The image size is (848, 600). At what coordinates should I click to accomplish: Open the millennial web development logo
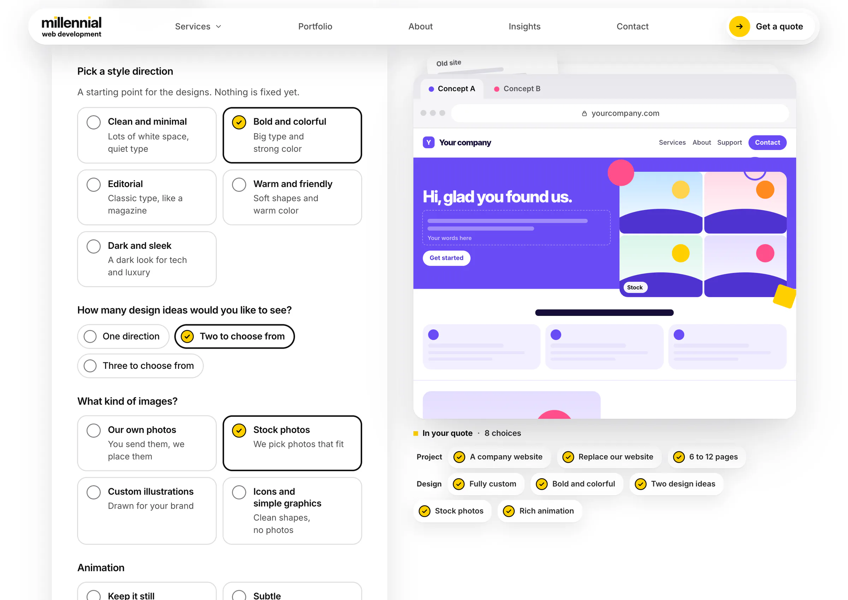(71, 27)
